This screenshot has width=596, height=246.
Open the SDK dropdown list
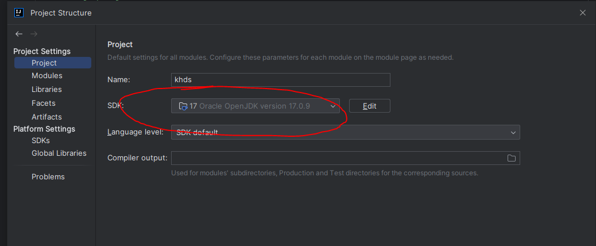pos(256,106)
